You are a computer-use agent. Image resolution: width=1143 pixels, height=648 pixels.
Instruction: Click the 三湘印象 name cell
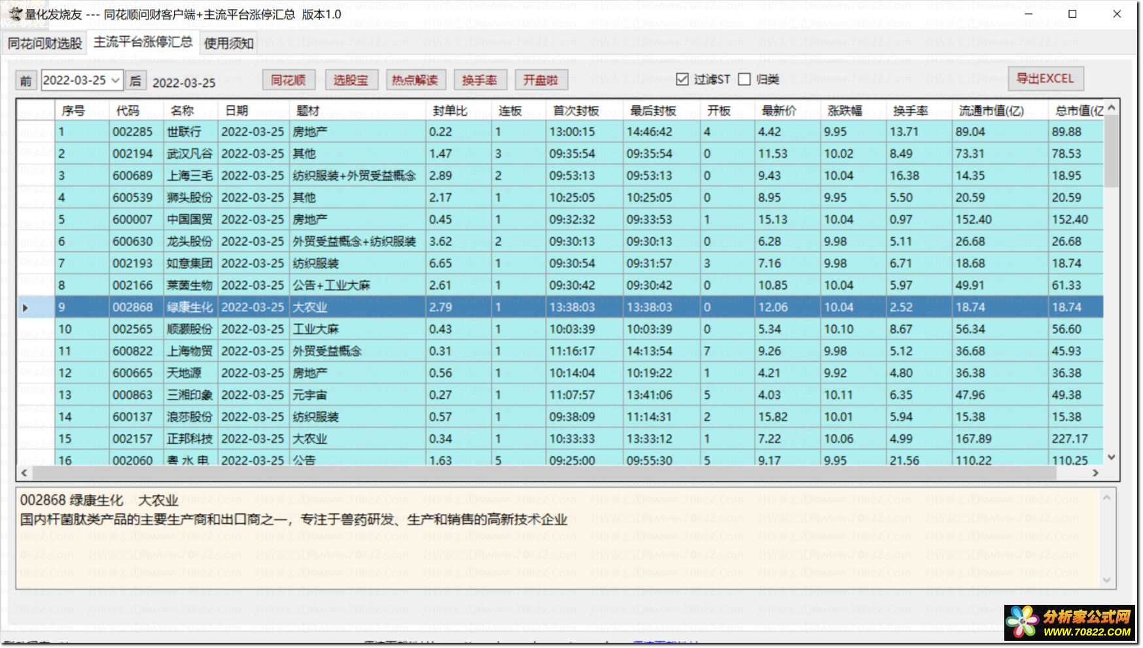pos(191,395)
